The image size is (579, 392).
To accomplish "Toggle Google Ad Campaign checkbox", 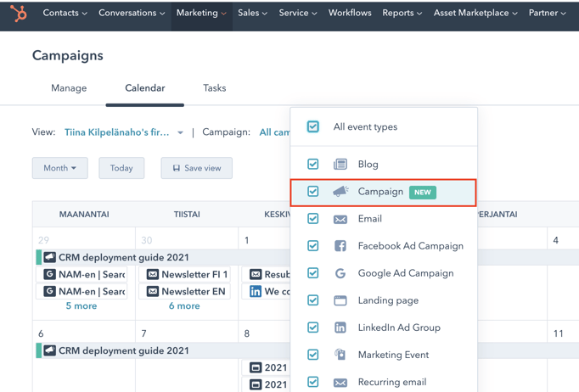I will point(312,273).
